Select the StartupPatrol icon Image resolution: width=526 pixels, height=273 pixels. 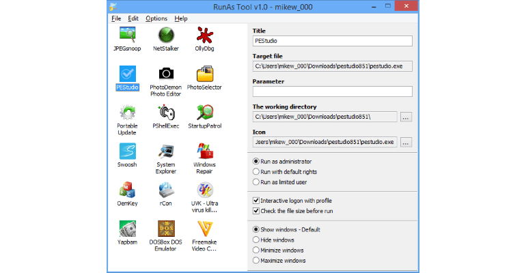coord(205,113)
